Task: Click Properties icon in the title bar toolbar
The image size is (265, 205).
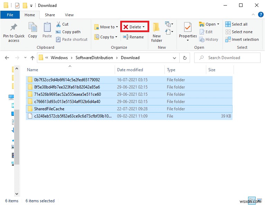Action: (17, 6)
